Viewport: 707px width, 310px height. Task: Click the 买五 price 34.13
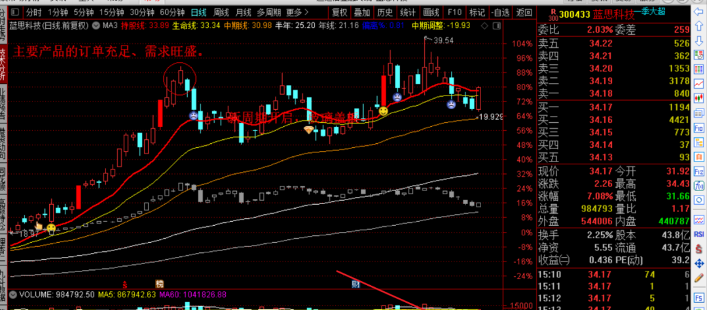600,157
